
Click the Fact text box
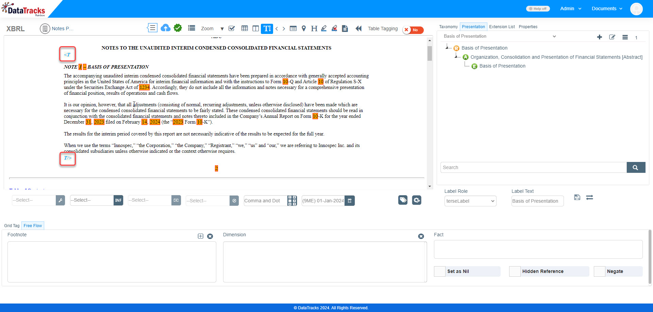click(x=538, y=250)
